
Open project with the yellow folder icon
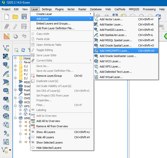tap(15, 17)
